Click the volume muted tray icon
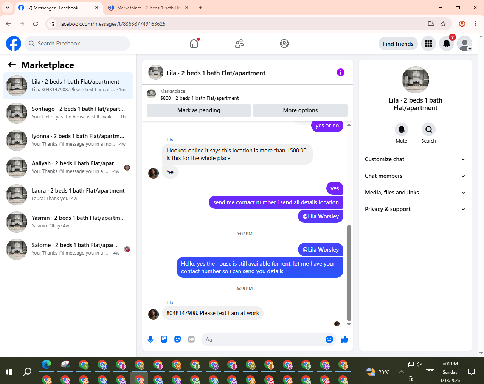The height and width of the screenshot is (384, 484). 419,364
